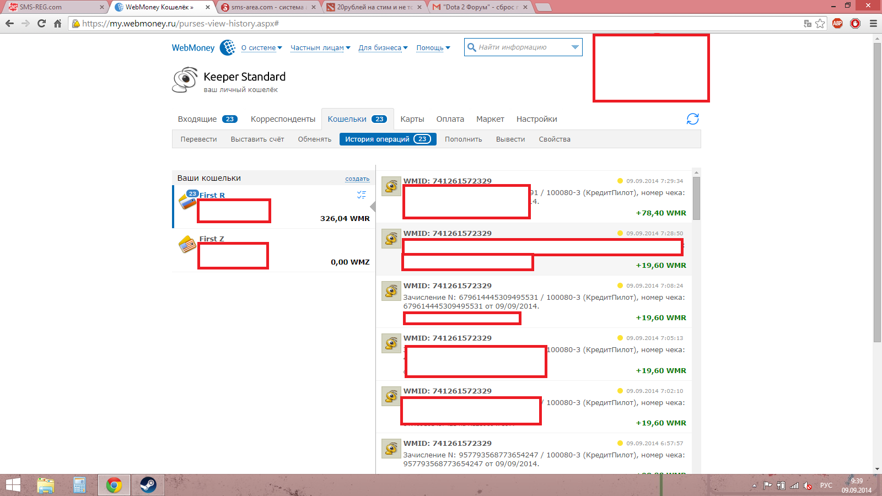
Task: Click the Chrome taskbar icon
Action: (114, 485)
